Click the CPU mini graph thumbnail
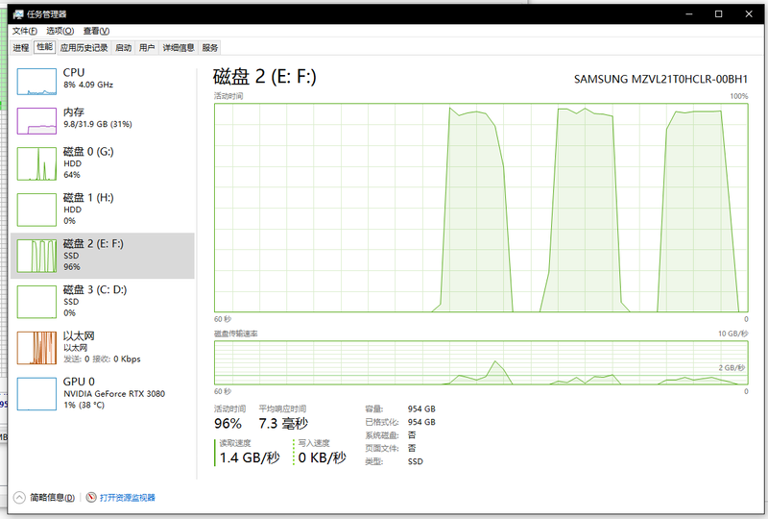Viewport: 768px width, 519px height. click(37, 81)
